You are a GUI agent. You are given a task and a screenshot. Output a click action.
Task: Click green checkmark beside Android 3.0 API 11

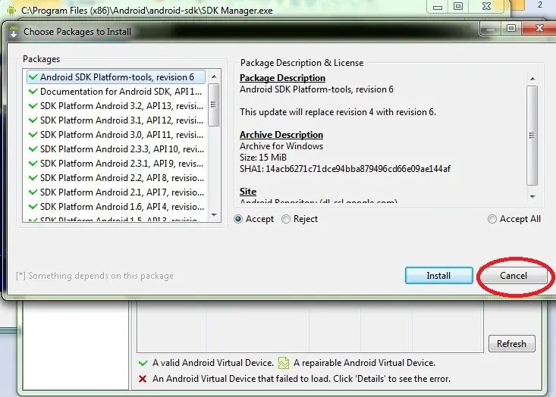(x=33, y=135)
